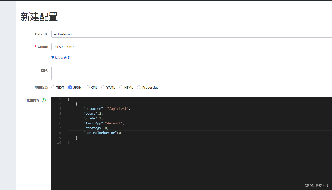Place cursor on "default" value
Viewport: 332px width, 190px height.
tap(114, 123)
